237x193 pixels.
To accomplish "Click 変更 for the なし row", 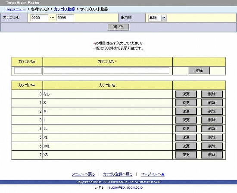I will [186, 94].
